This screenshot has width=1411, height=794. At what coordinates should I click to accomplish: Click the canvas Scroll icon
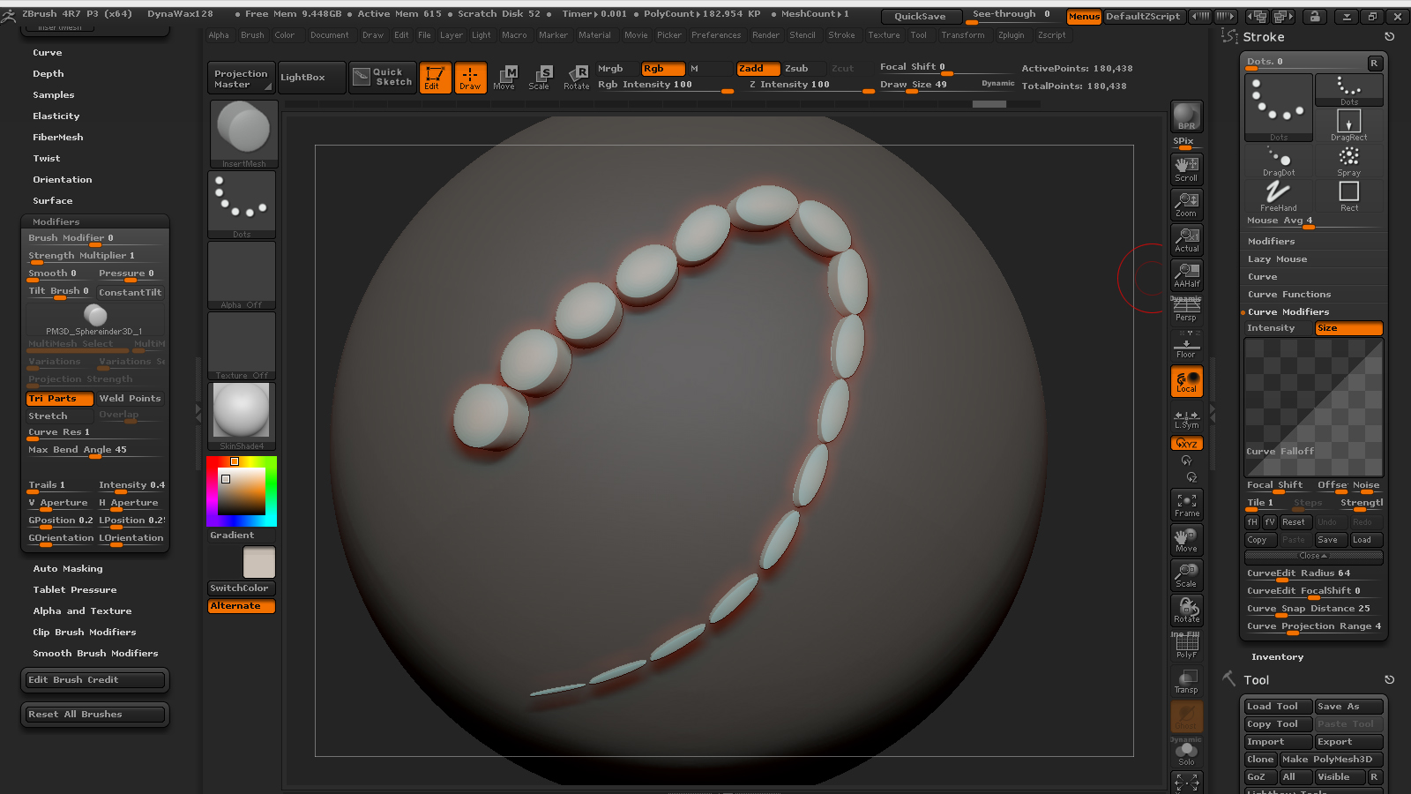tap(1186, 169)
